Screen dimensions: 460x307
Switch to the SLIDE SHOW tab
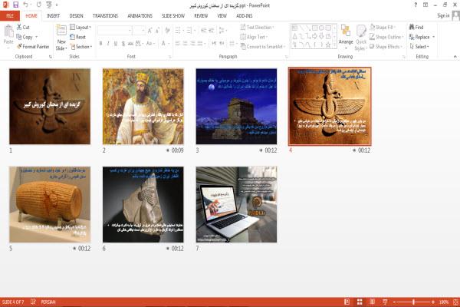(x=173, y=16)
